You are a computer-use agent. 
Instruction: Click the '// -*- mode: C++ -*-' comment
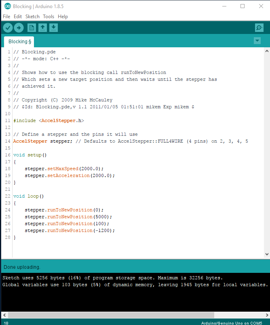(x=42, y=59)
